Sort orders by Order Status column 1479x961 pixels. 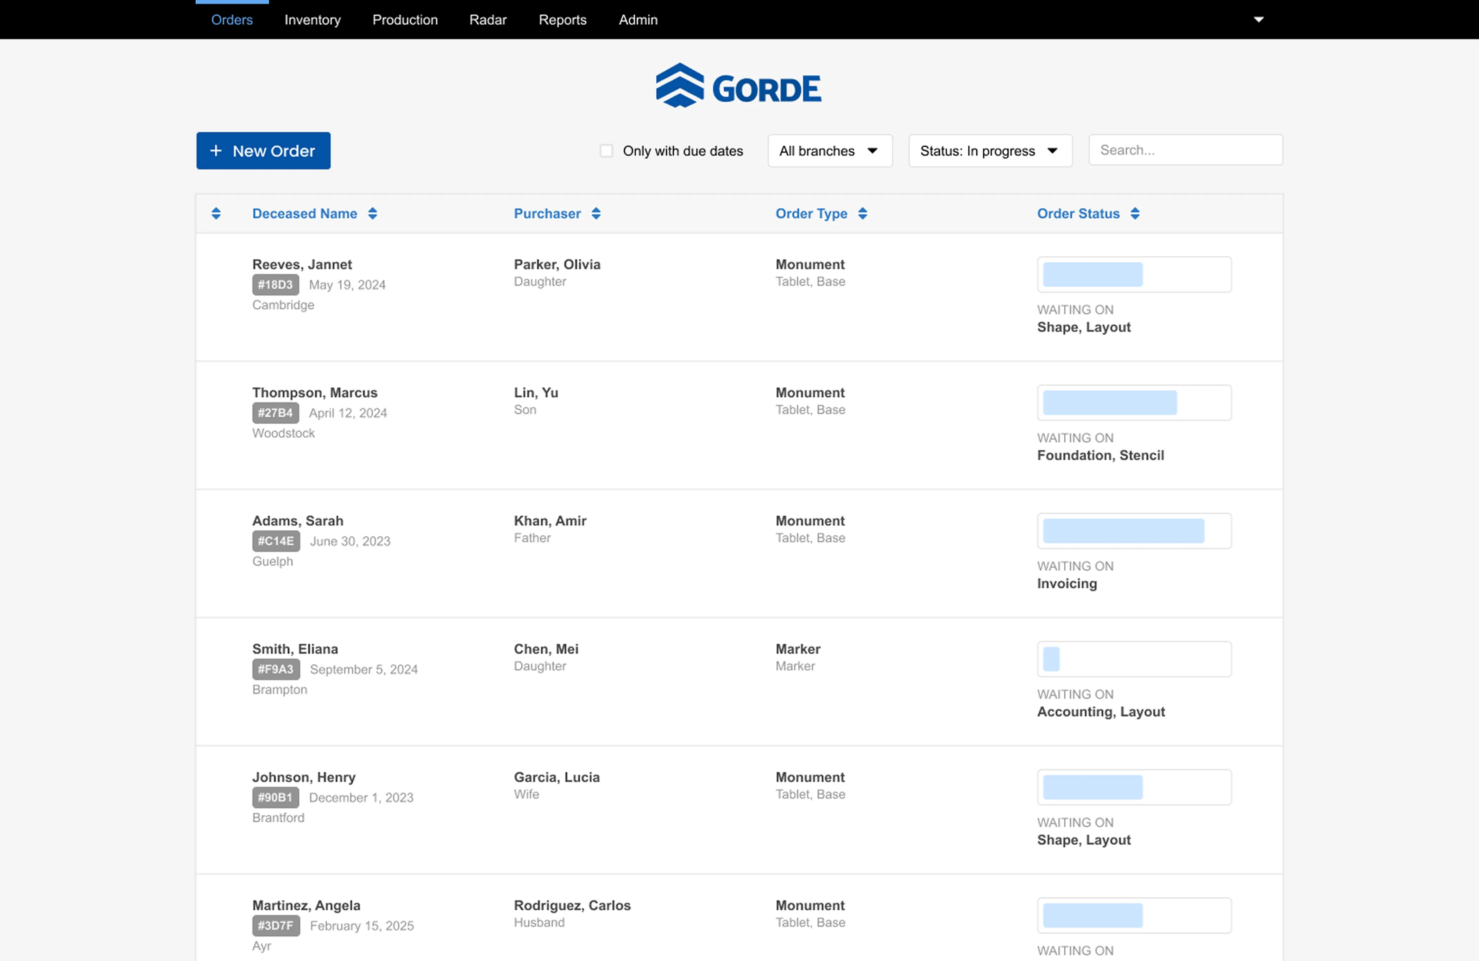1135,213
